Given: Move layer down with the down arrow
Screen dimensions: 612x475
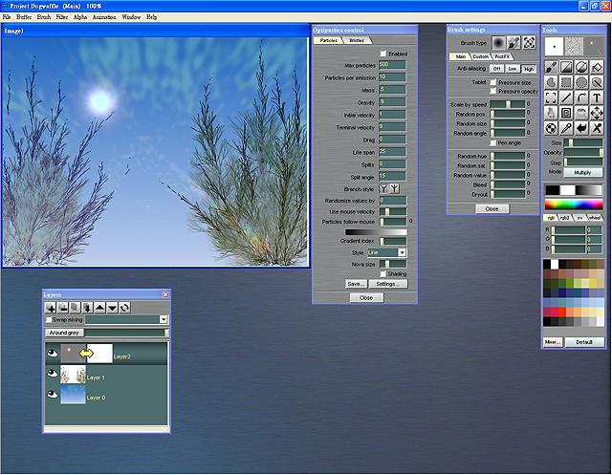Looking at the screenshot, I should [112, 308].
